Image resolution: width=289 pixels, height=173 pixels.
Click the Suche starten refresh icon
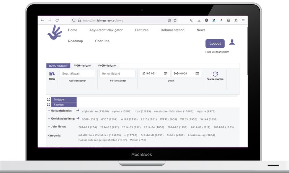pyautogui.click(x=215, y=74)
